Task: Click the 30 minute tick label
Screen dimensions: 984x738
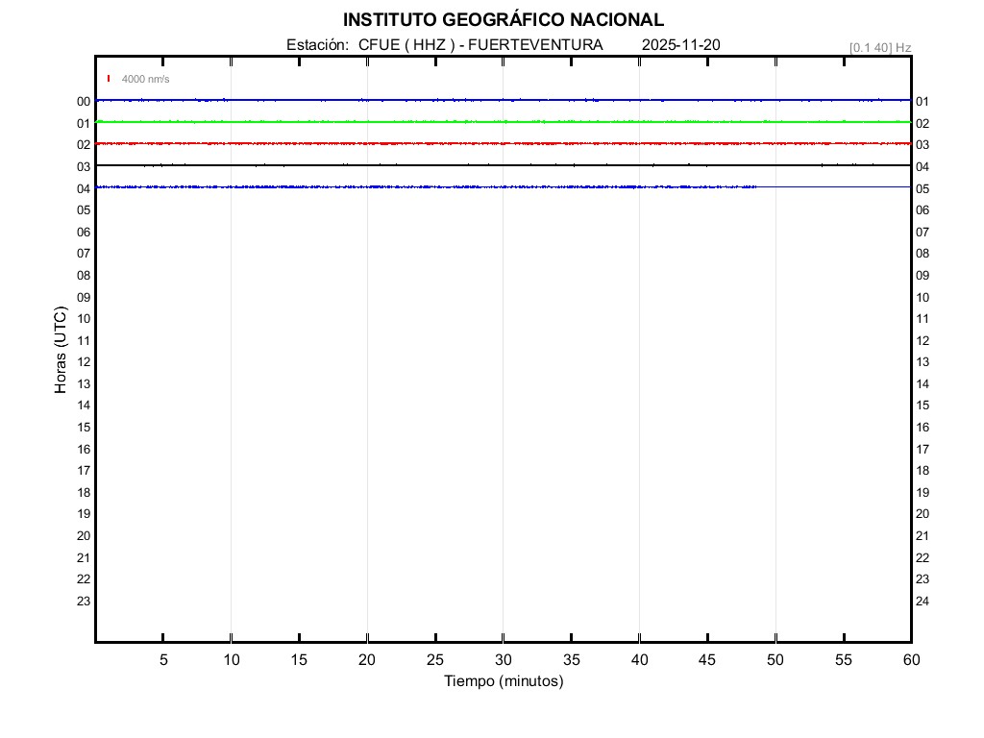Action: tap(503, 659)
